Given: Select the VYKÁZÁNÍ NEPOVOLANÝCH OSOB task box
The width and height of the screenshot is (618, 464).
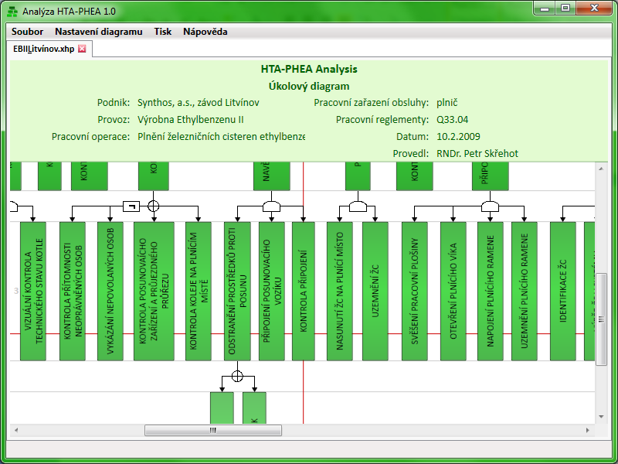Looking at the screenshot, I should (110, 292).
